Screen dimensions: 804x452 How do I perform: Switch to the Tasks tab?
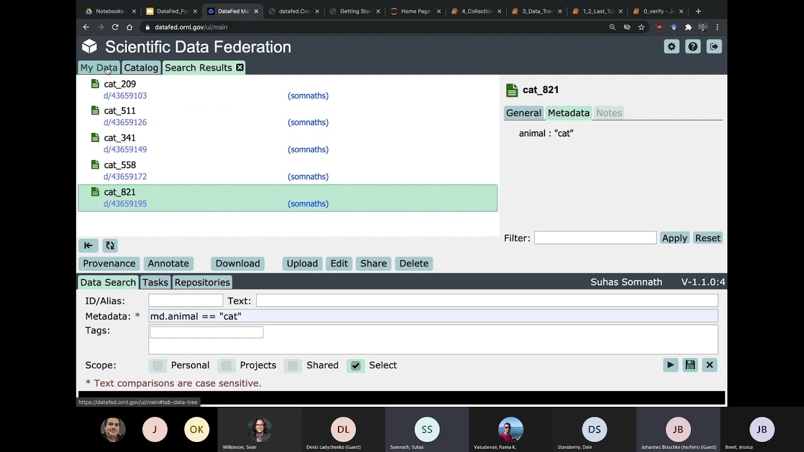point(155,282)
